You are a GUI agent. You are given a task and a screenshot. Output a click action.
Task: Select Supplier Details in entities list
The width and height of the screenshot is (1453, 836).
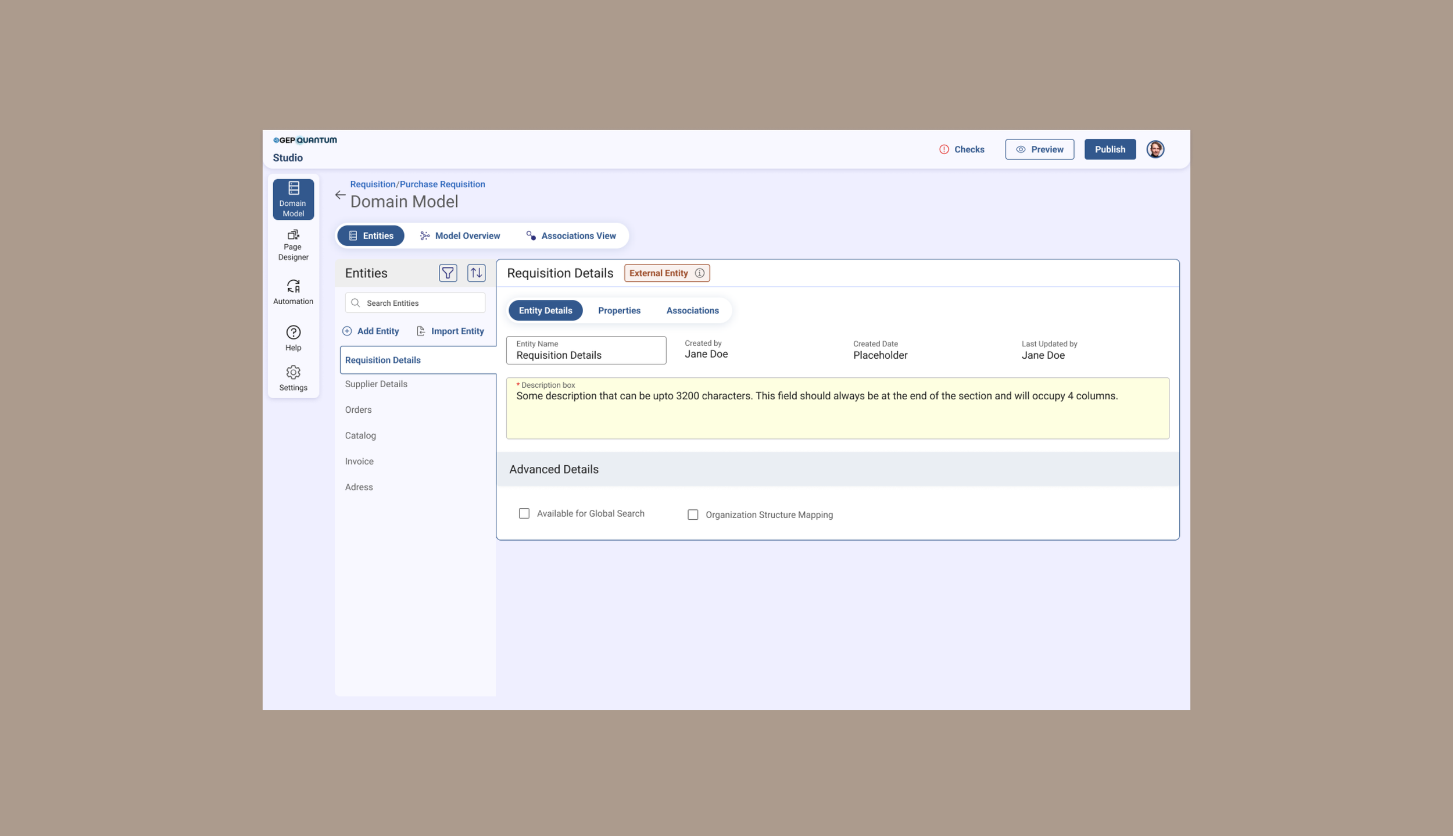[x=376, y=384]
